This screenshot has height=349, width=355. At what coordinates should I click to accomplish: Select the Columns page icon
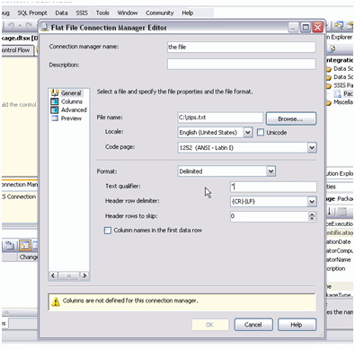coord(55,101)
